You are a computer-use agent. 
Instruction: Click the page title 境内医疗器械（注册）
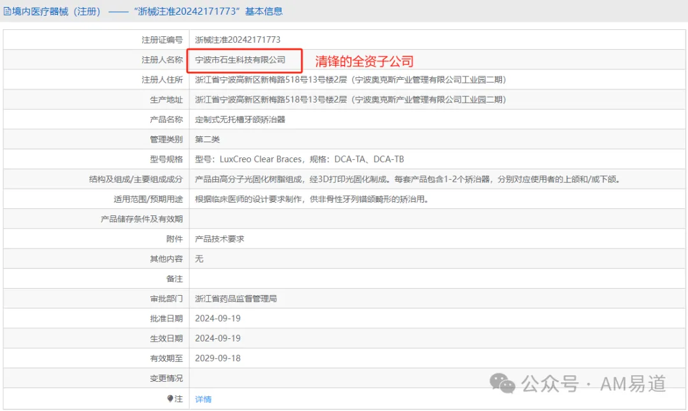point(57,11)
